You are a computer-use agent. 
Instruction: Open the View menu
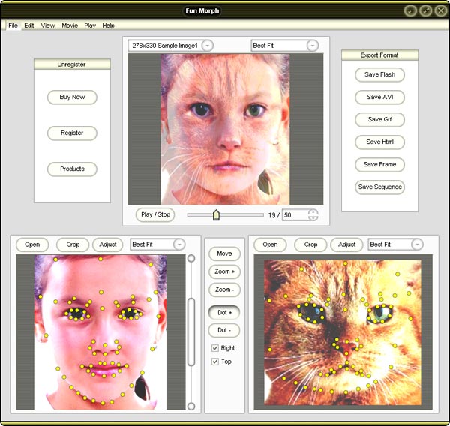pos(48,25)
